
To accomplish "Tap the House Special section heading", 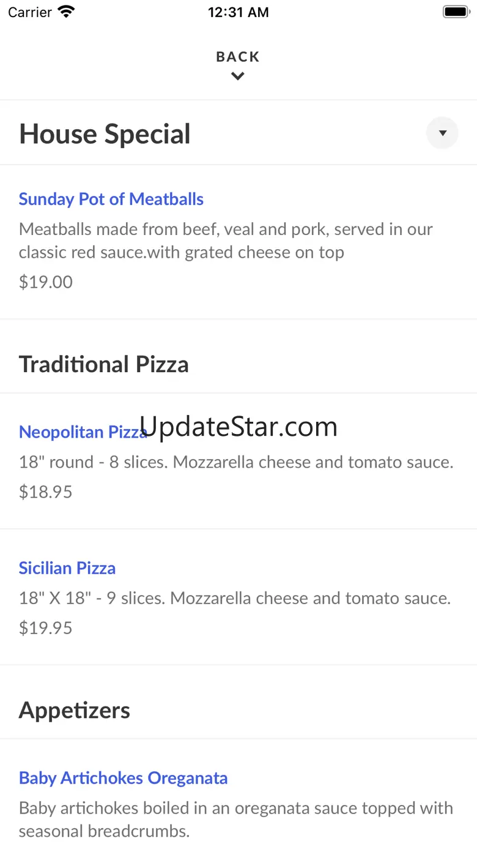I will point(105,134).
